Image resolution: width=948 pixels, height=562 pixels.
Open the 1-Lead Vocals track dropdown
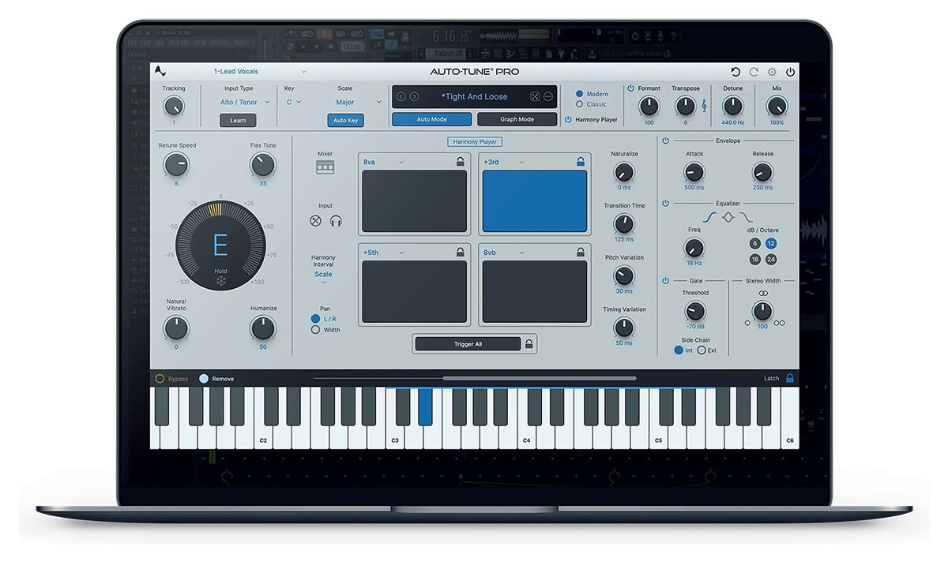(x=259, y=72)
